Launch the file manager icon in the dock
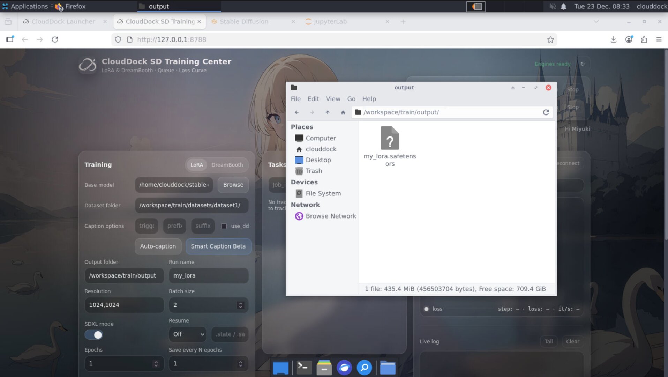This screenshot has width=668, height=377. [x=388, y=368]
